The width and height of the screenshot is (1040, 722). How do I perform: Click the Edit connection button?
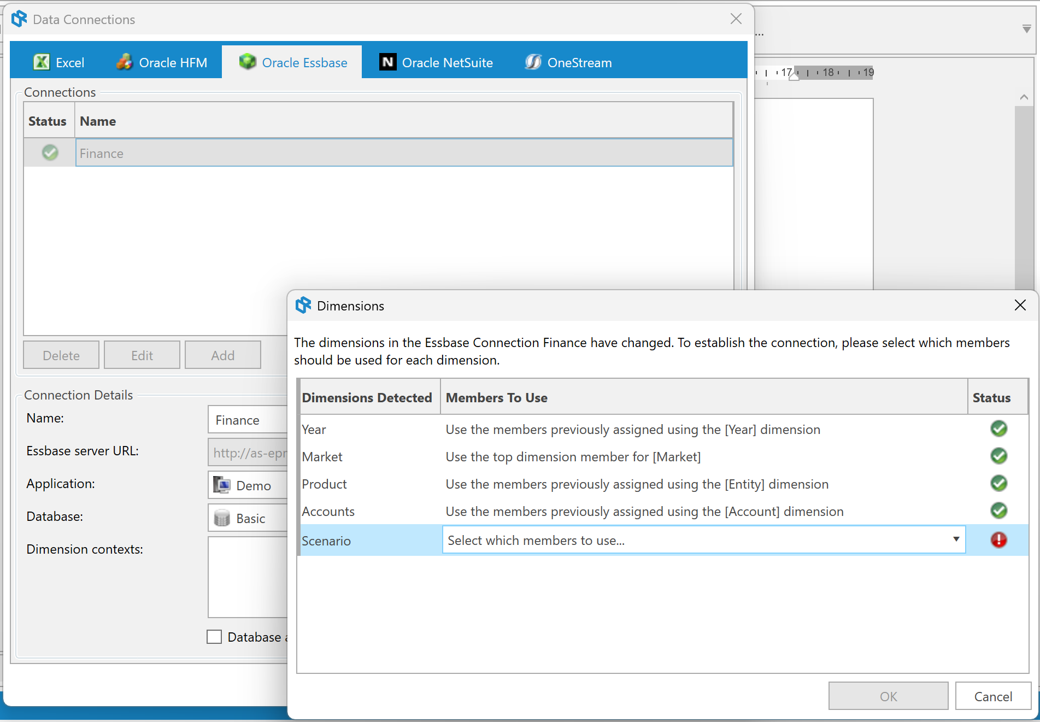142,355
